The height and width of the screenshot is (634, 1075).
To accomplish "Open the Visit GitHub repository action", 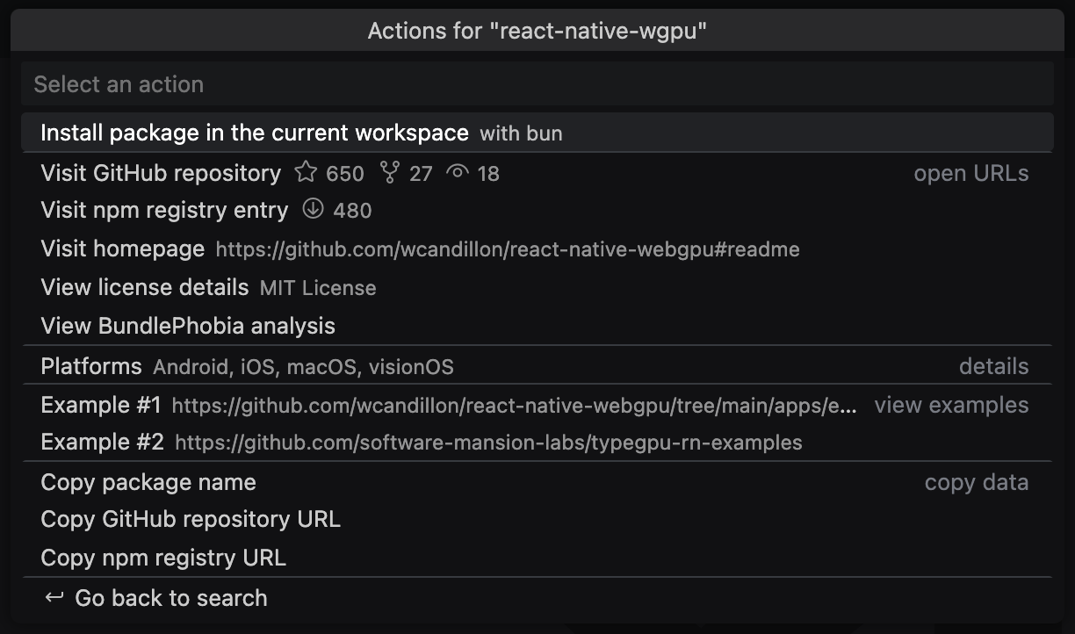I will (537, 173).
